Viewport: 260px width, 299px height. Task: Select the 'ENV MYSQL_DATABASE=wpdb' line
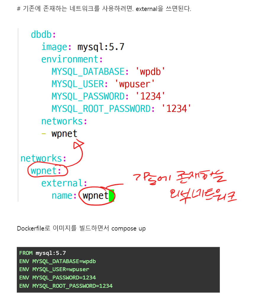click(x=57, y=261)
